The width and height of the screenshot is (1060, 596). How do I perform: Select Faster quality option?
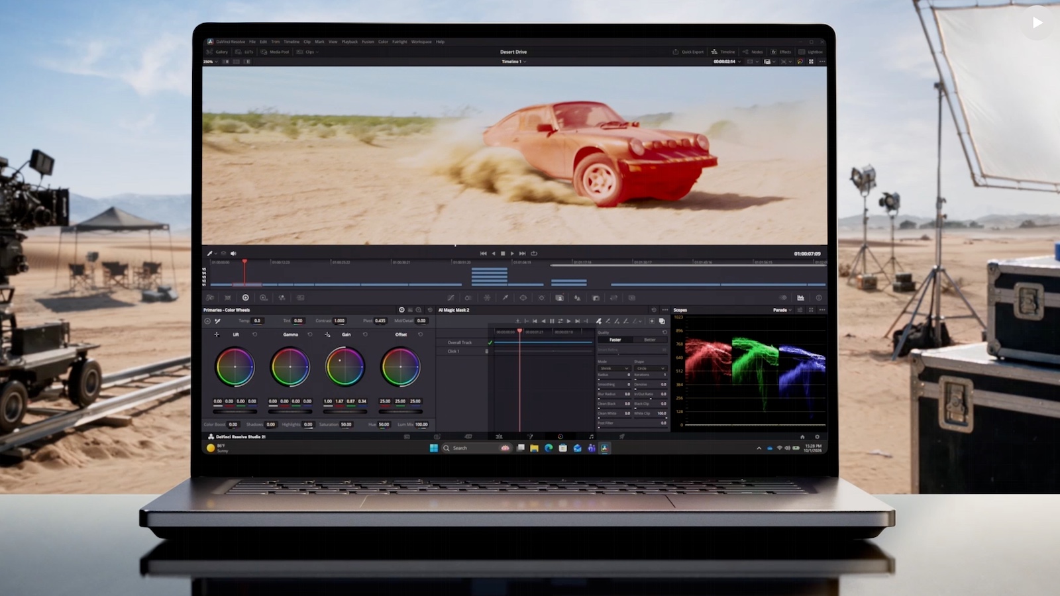pos(615,340)
